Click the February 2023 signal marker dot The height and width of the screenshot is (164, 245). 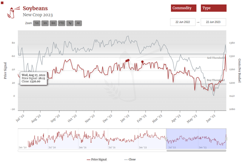[143, 62]
